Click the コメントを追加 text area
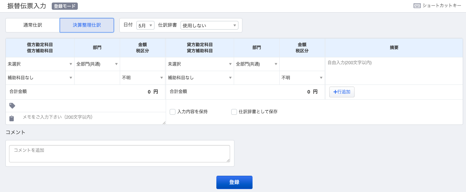The image size is (466, 192). [119, 154]
